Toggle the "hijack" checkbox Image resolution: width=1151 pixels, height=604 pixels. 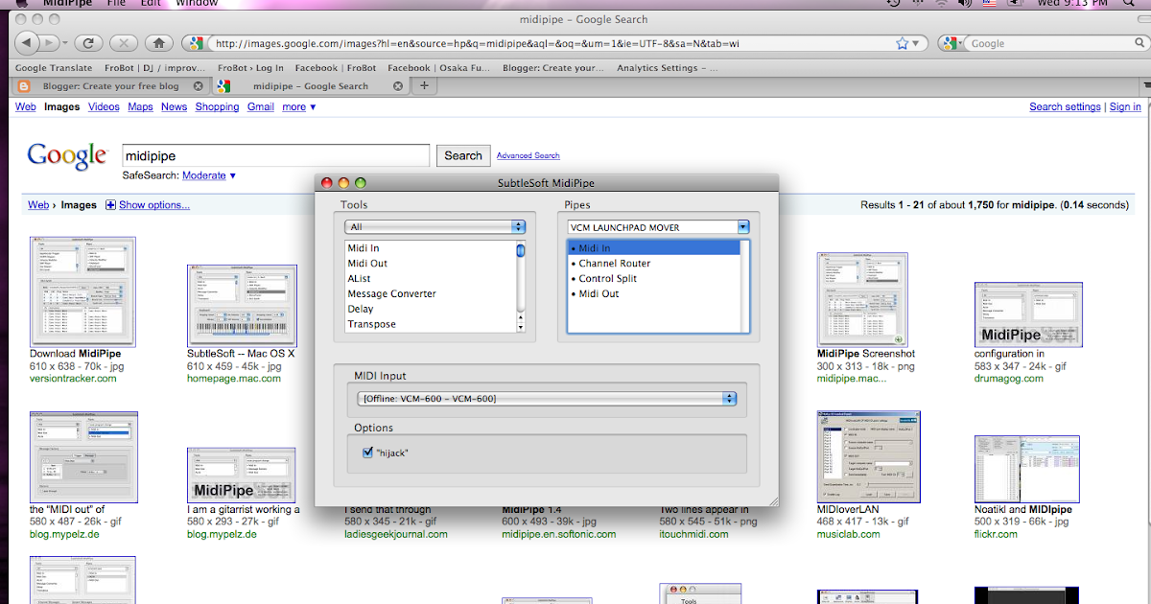click(368, 453)
